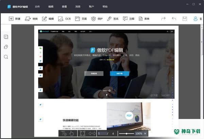Open the tag icon panel in sidebar
204x139 pixels.
(x=6, y=47)
